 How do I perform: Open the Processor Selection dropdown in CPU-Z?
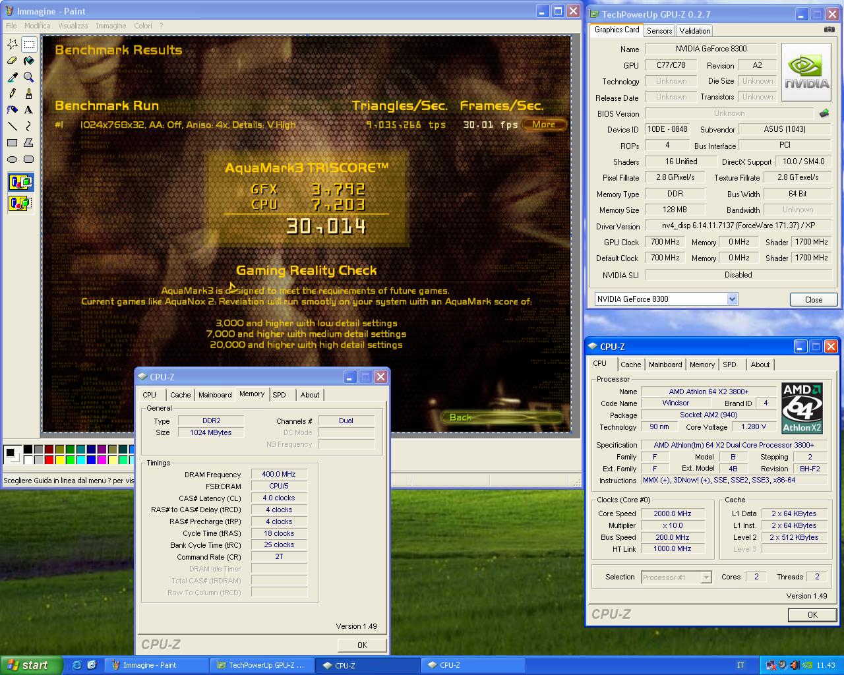tap(706, 577)
